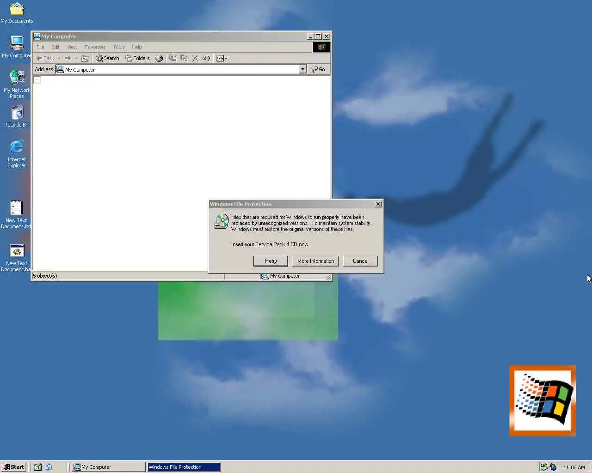Screen dimensions: 592x473
Task: Click the Up one level folder icon
Action: [85, 58]
